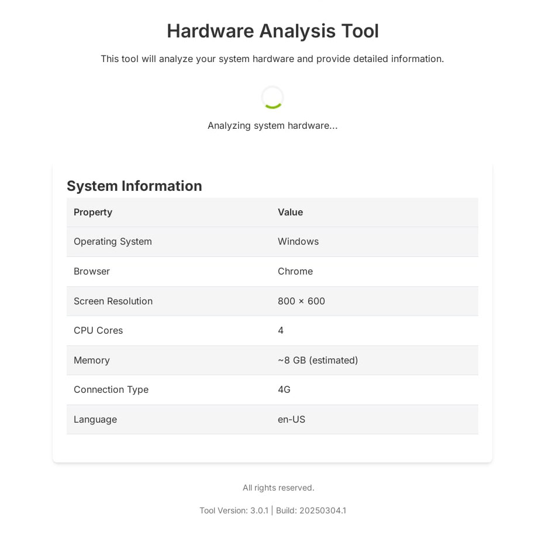545x545 pixels.
Task: Select the Screen Resolution row label
Action: [x=113, y=301]
